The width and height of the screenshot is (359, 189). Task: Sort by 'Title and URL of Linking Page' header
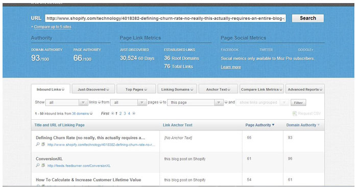59,125
